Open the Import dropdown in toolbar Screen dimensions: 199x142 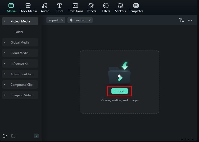click(56, 20)
